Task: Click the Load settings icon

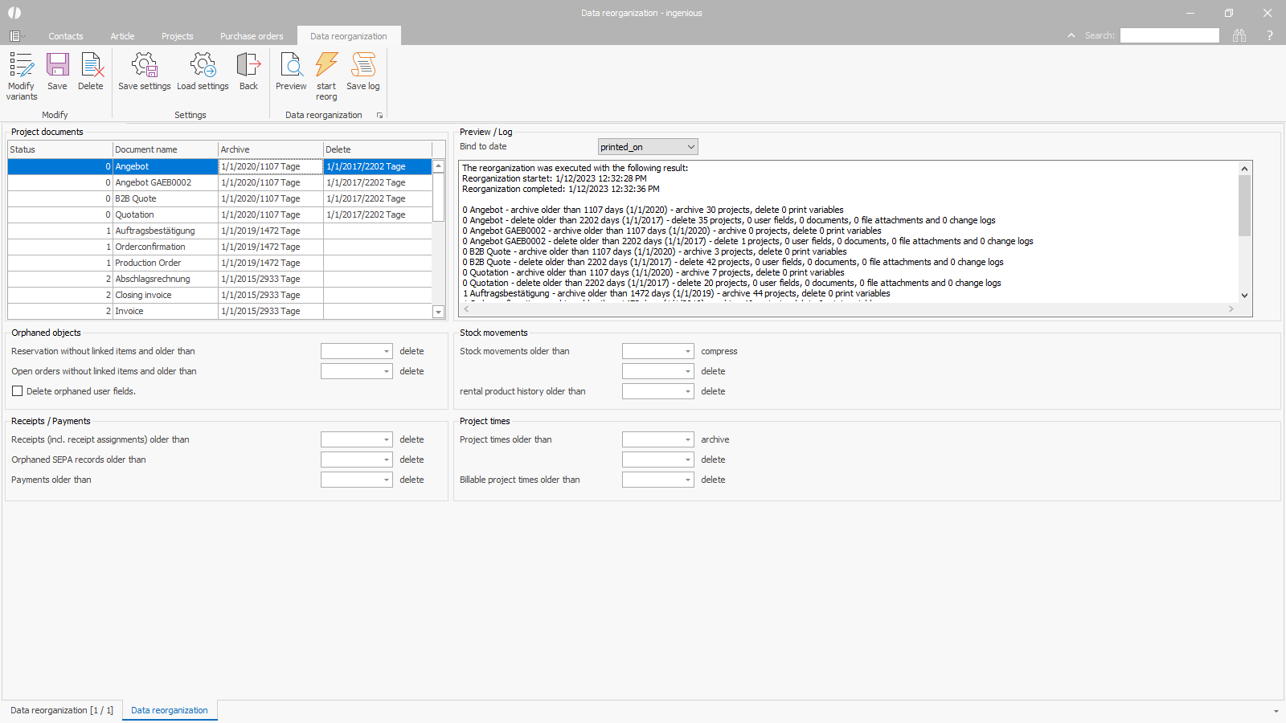Action: (203, 66)
